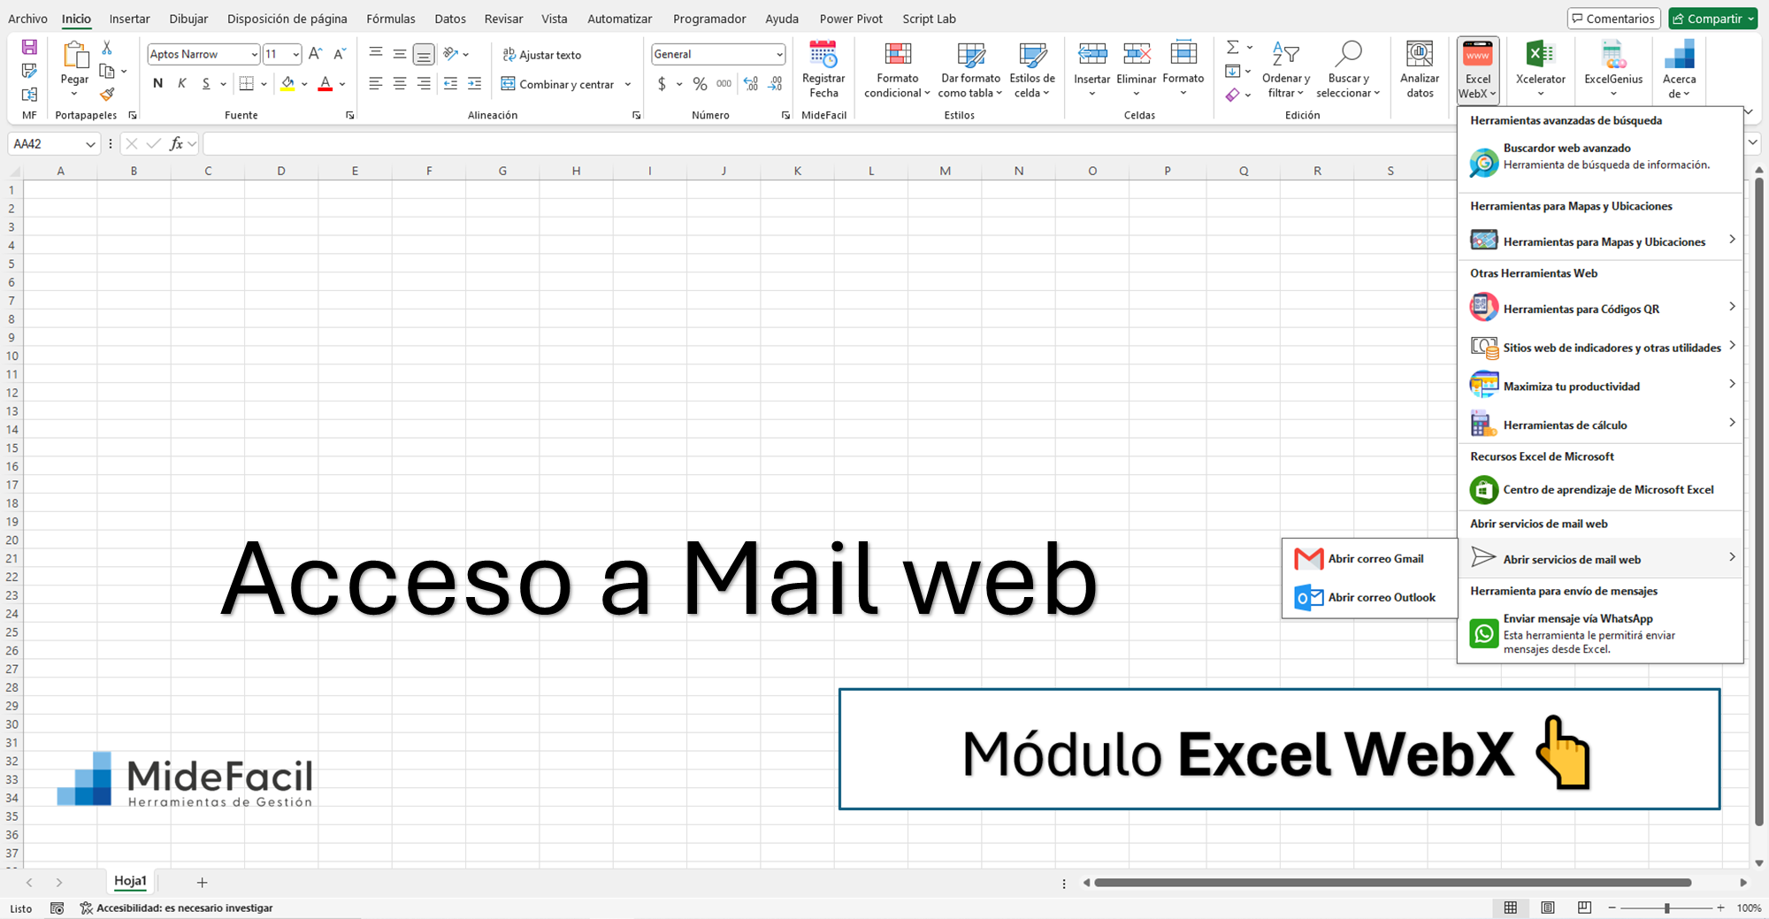Click the Acerca de button
1769x919 pixels.
(1679, 69)
